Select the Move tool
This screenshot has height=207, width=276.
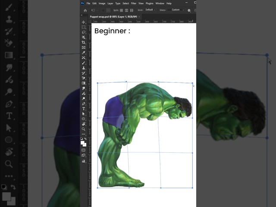pos(83,22)
